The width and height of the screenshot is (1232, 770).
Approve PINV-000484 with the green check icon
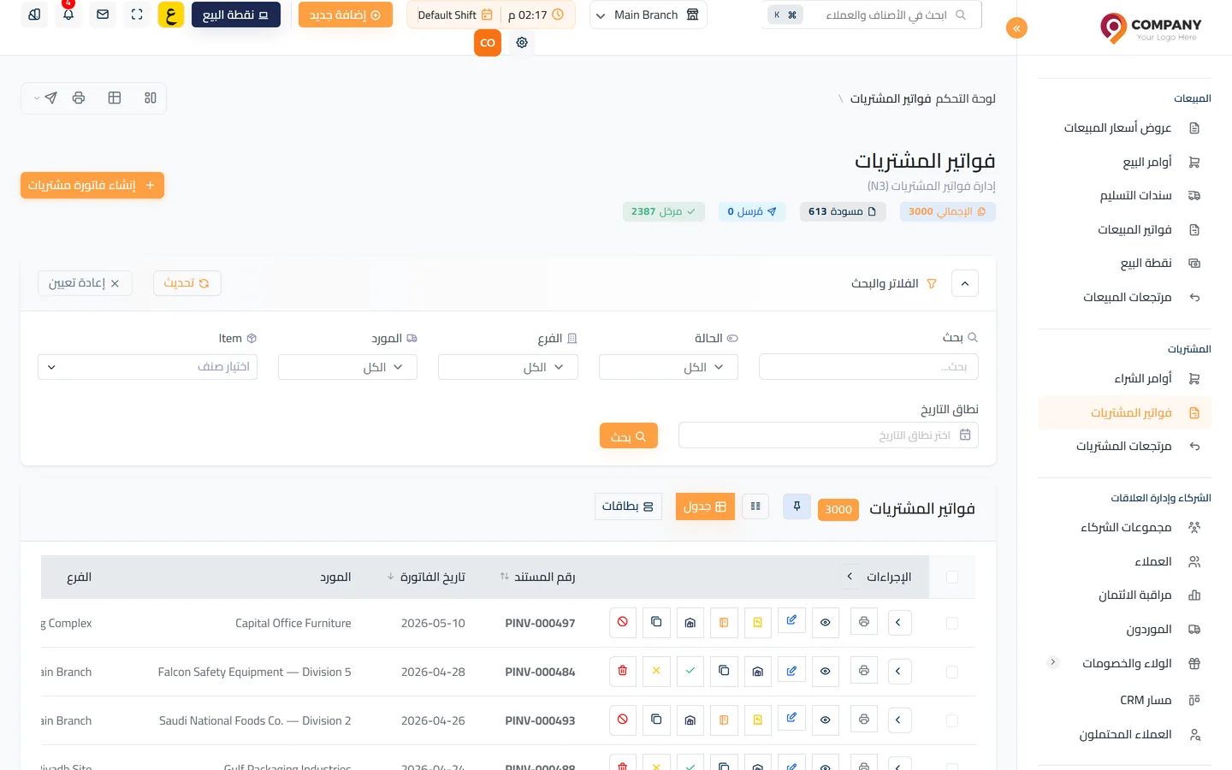click(x=690, y=672)
